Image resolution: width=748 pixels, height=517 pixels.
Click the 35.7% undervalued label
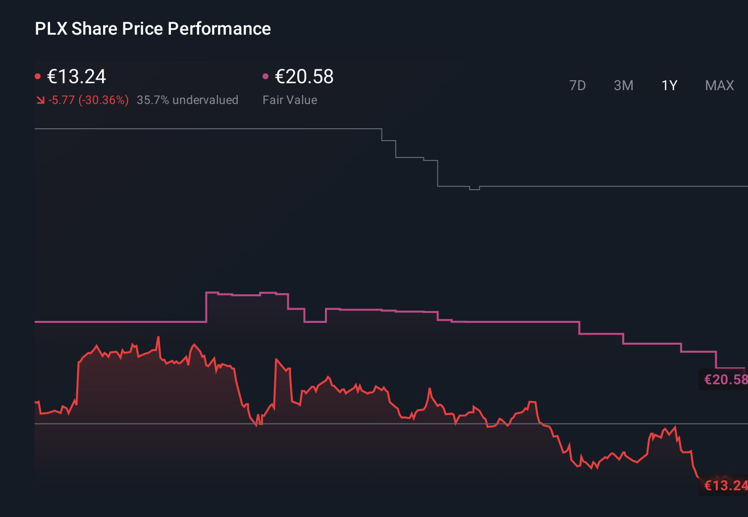(188, 100)
